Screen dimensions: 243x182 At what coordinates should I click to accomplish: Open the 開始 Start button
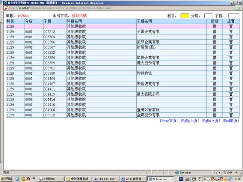pyautogui.click(x=7, y=179)
